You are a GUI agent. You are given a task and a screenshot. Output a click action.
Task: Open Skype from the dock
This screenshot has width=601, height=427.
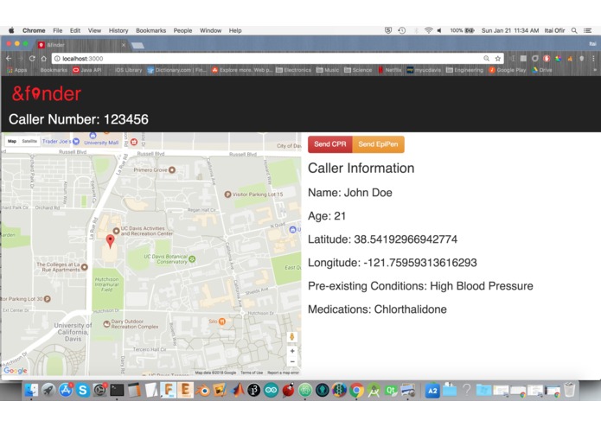(82, 390)
